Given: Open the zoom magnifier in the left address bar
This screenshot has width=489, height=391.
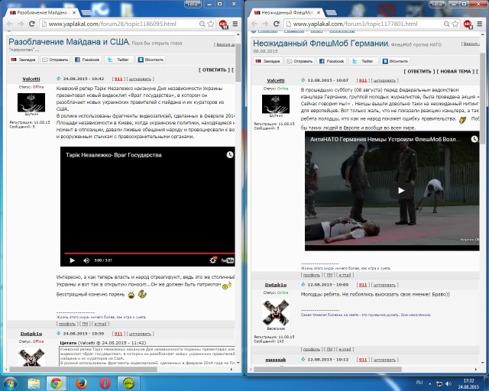Looking at the screenshot, I should coord(202,24).
